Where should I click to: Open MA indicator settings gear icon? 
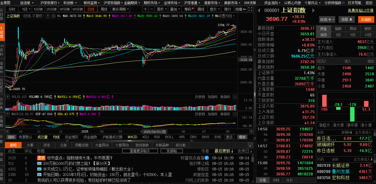(x=53, y=16)
